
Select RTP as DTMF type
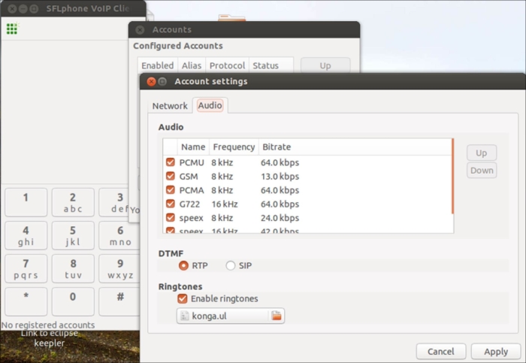click(x=183, y=265)
